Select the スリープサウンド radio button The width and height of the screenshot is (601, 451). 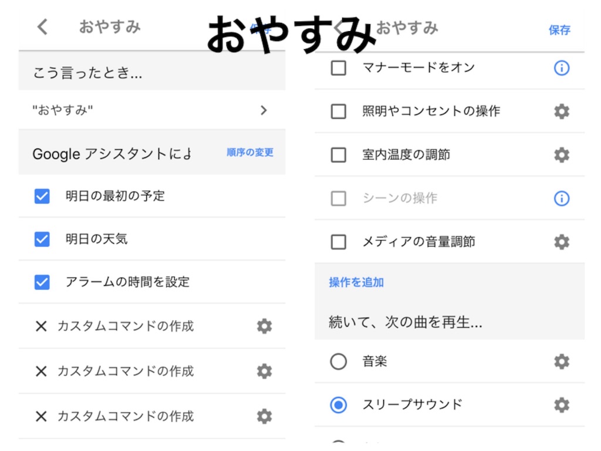(338, 405)
